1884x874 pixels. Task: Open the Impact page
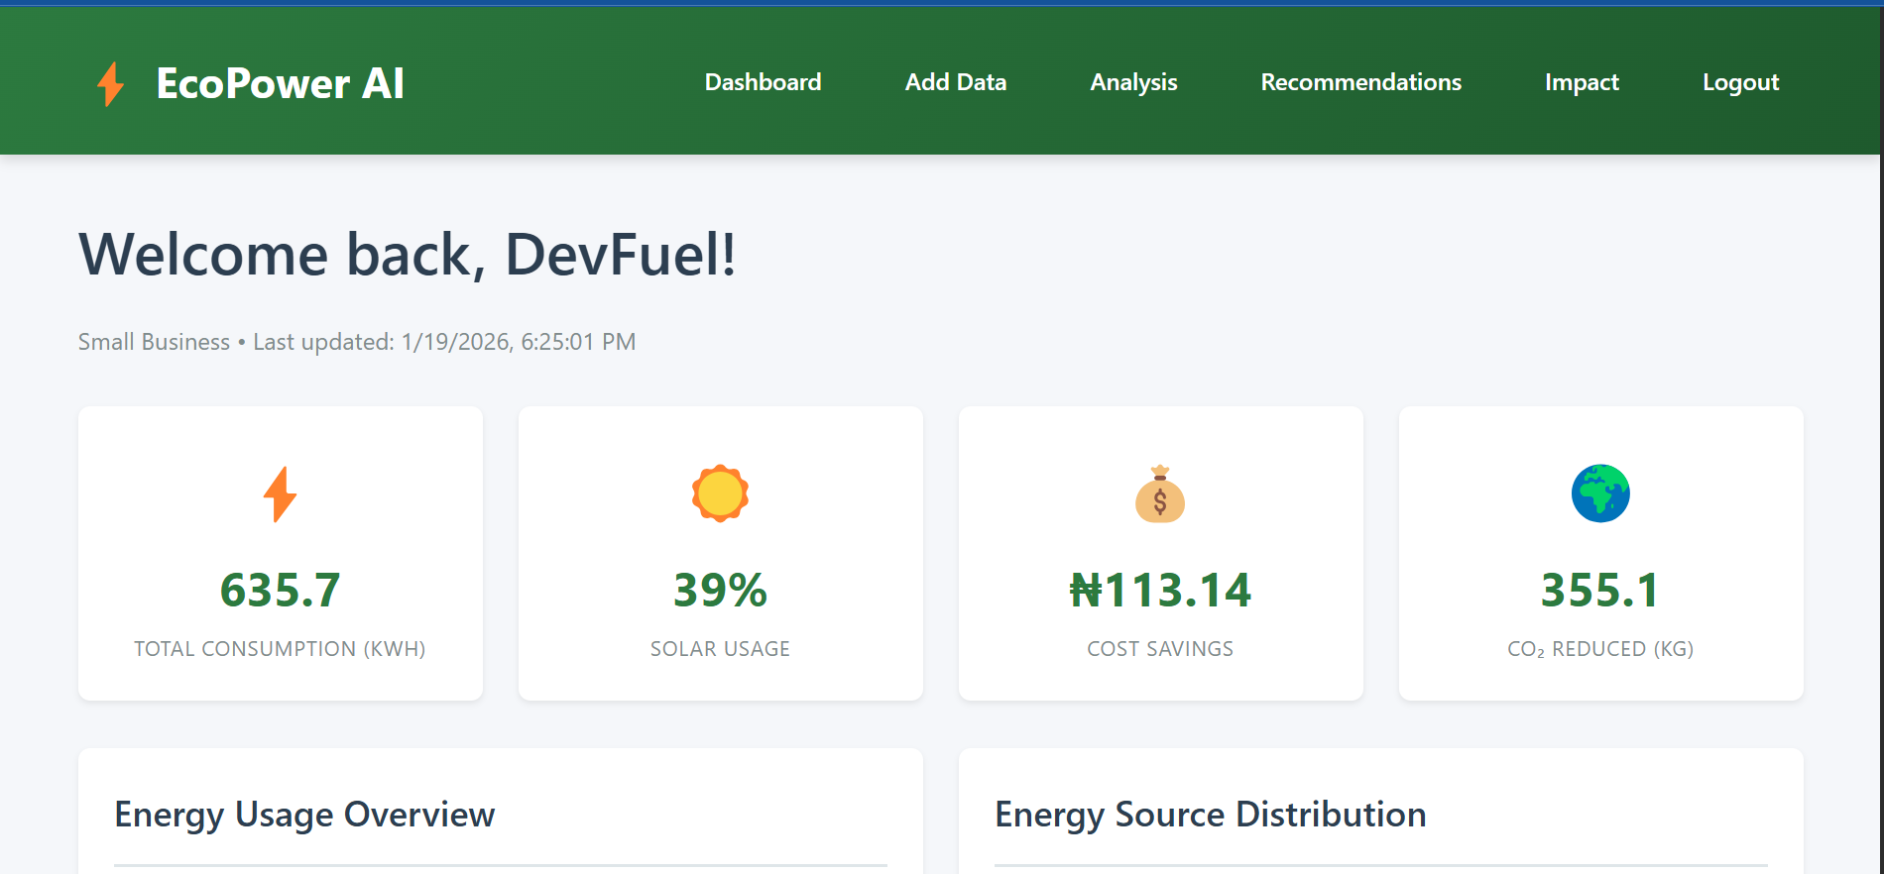[x=1582, y=82]
